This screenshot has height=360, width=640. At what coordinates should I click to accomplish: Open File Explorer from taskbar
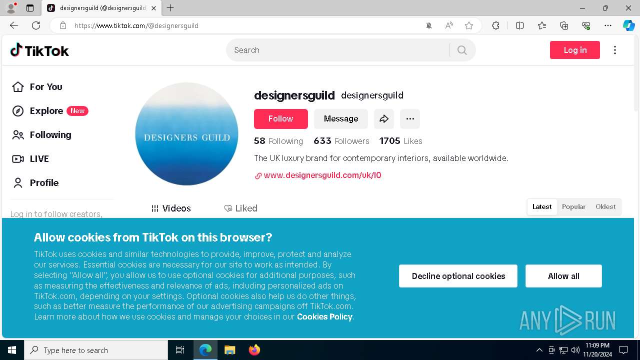coord(229,350)
